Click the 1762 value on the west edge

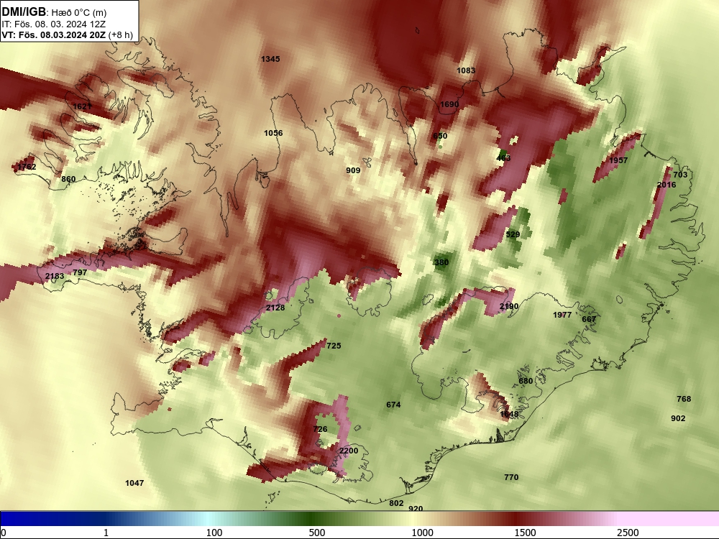tap(27, 167)
